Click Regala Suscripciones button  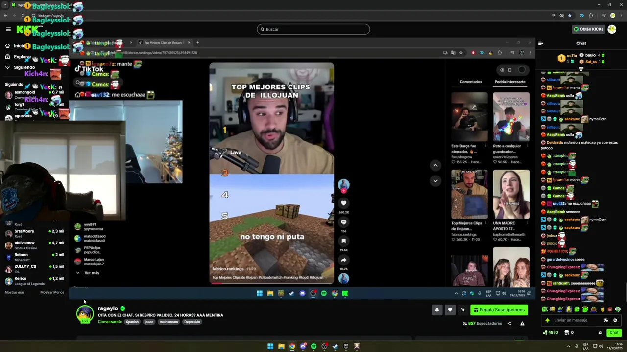pyautogui.click(x=500, y=310)
